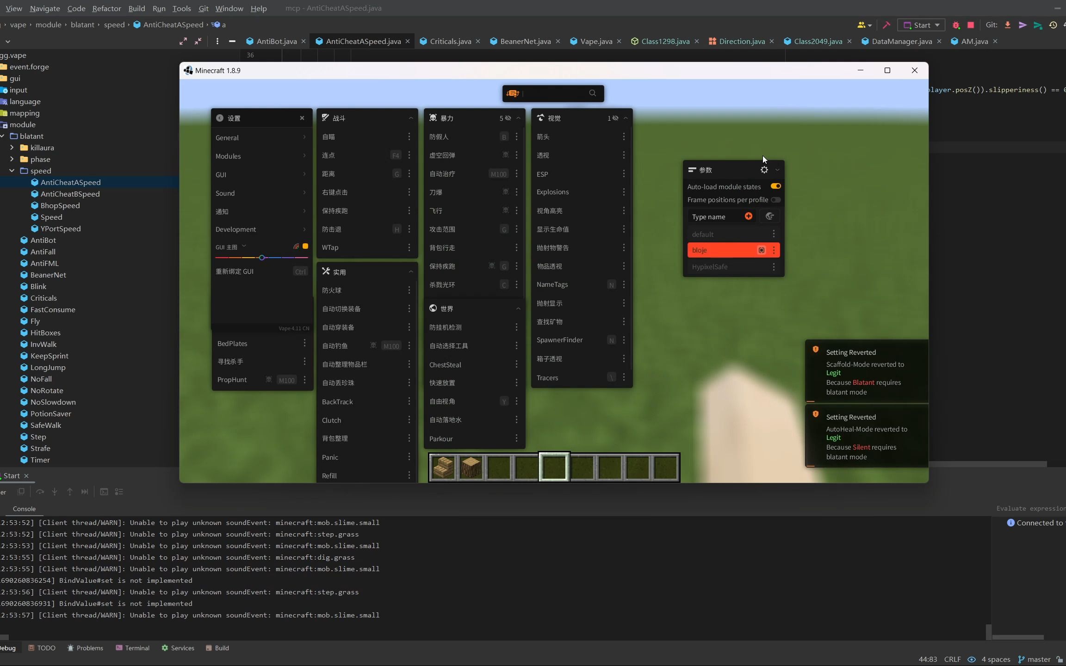Click the Step Over debugger icon

pyautogui.click(x=40, y=492)
